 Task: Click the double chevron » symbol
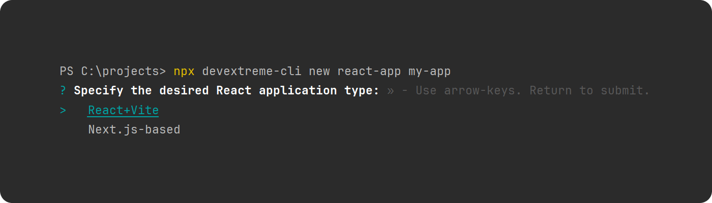point(390,91)
